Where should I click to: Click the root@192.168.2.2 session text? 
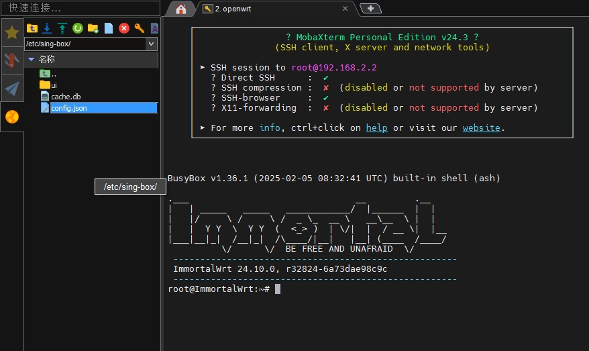pyautogui.click(x=334, y=67)
